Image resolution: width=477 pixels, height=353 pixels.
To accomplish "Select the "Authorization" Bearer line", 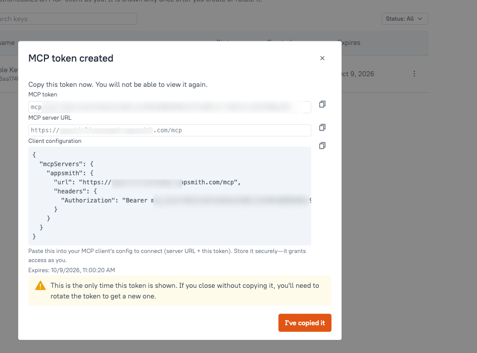I will pyautogui.click(x=186, y=200).
